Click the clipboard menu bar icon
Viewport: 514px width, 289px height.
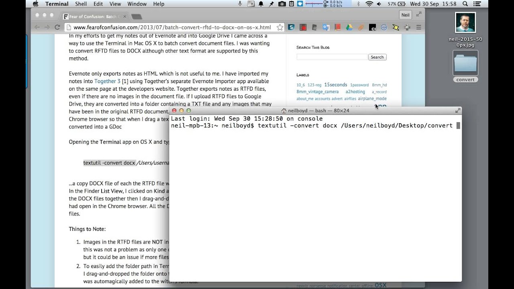coord(291,4)
